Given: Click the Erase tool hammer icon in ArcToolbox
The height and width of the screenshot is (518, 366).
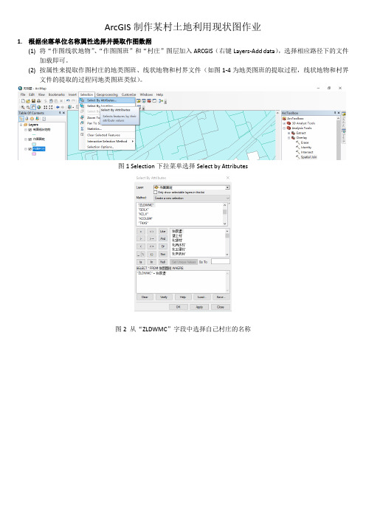Looking at the screenshot, I should point(297,142).
